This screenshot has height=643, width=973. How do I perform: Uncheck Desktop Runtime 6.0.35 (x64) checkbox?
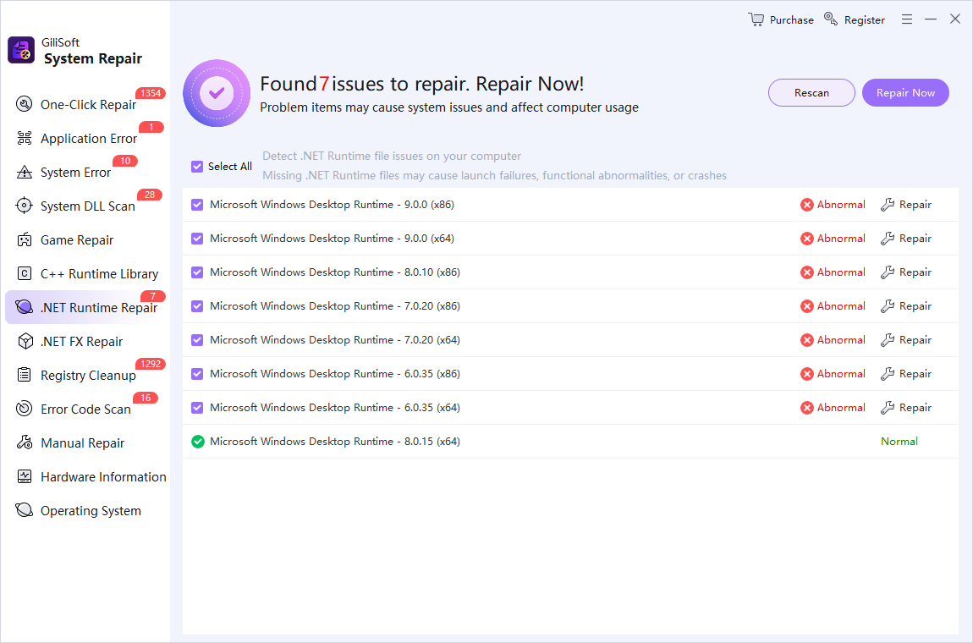[197, 407]
